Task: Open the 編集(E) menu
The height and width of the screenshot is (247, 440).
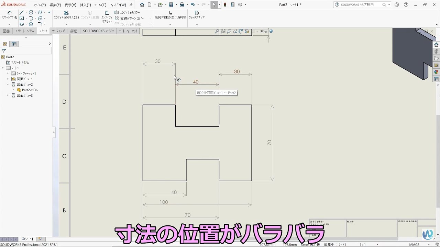Action: pyautogui.click(x=55, y=5)
